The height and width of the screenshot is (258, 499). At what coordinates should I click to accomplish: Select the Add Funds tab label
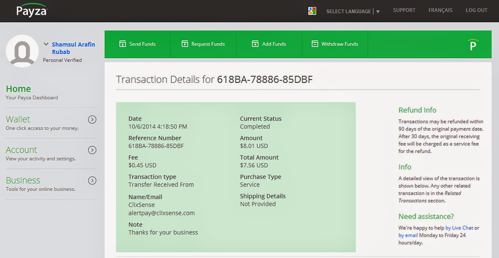(x=274, y=44)
